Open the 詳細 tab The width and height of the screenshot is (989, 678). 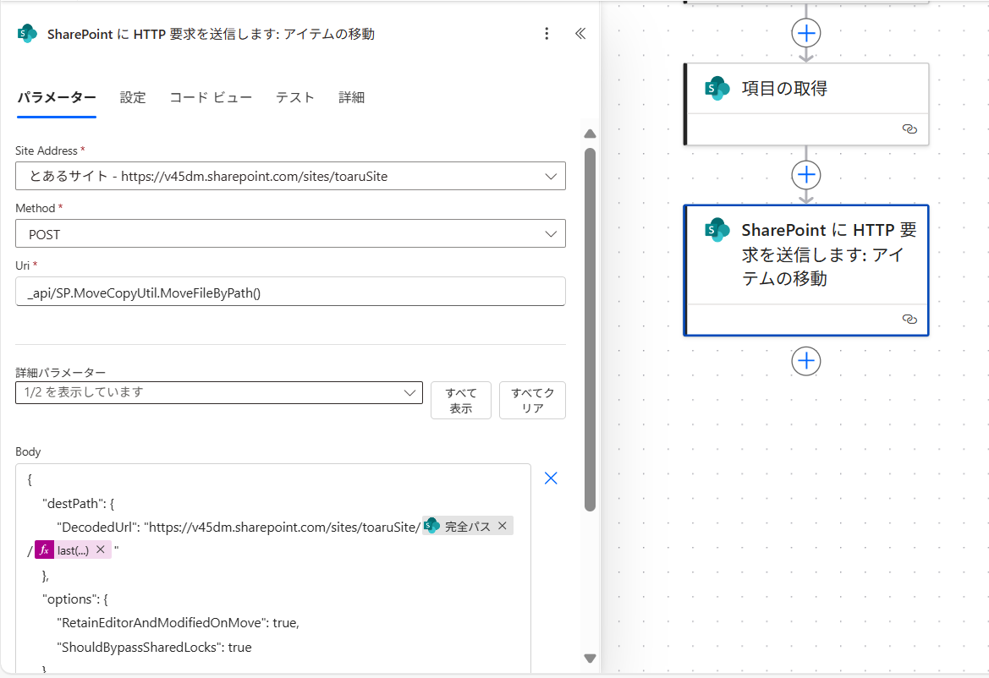pos(351,98)
